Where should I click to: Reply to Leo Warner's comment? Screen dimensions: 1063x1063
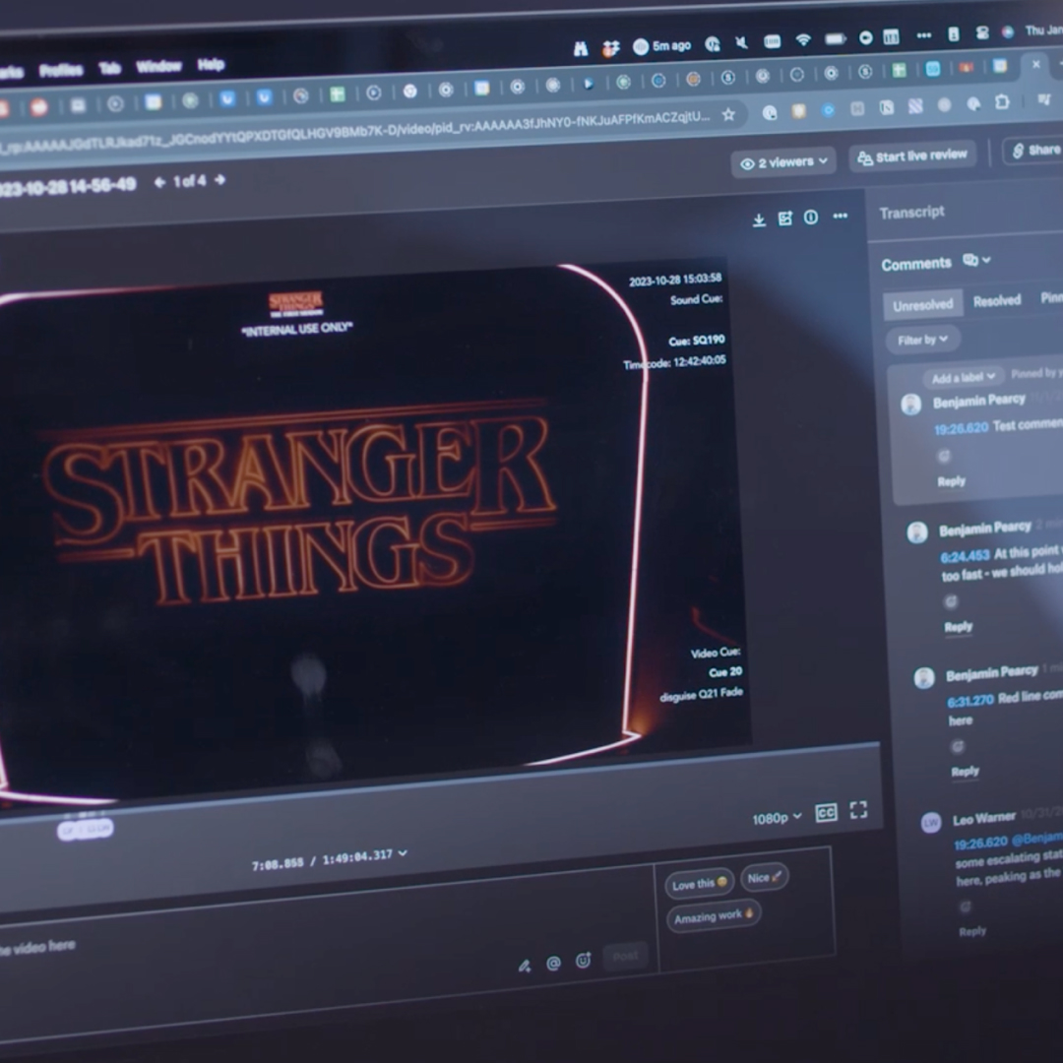[972, 931]
